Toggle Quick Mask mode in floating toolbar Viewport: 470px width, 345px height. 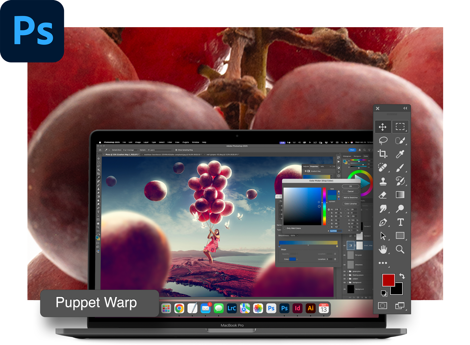coord(383,306)
